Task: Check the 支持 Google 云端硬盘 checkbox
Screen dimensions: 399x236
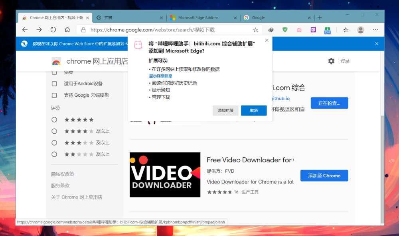Action: pyautogui.click(x=54, y=95)
